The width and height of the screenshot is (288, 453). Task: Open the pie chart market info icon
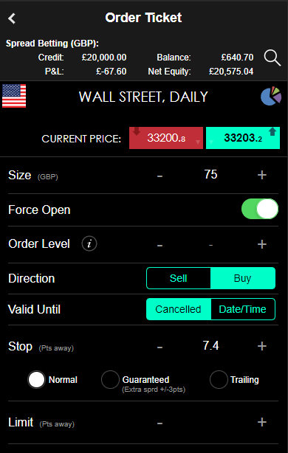[x=271, y=96]
